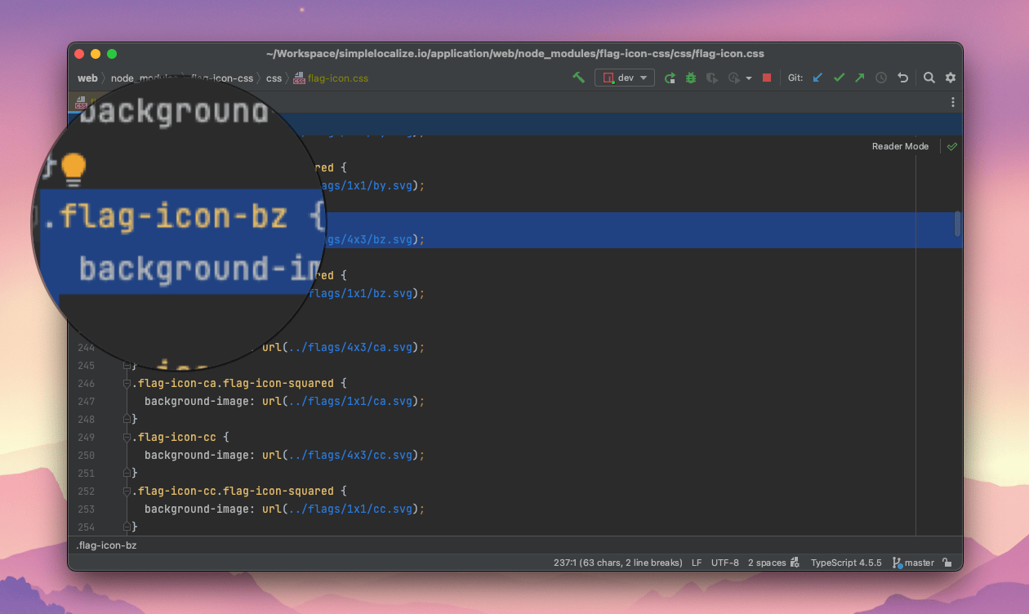Open the ../flags/4x3/cc.svg link
1029x614 pixels.
coord(350,455)
